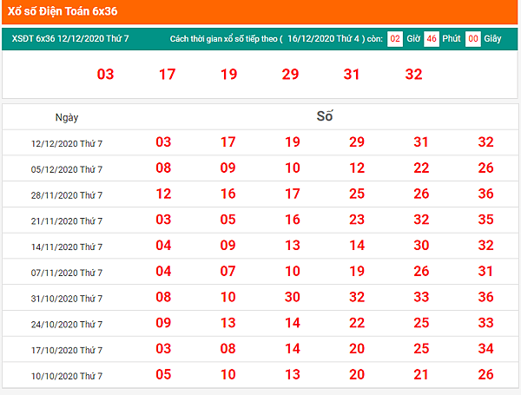
Task: Select the 05/12/2020 Thứ 7 date row
Action: 260,168
